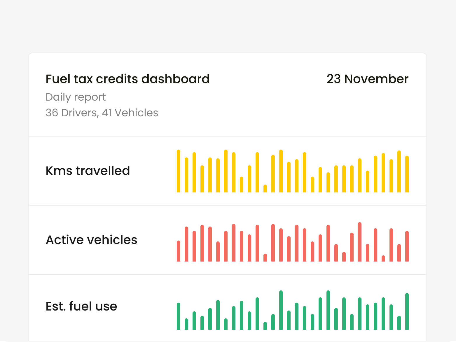Click the 36 Drivers, 41 Vehicles text

coord(102,113)
